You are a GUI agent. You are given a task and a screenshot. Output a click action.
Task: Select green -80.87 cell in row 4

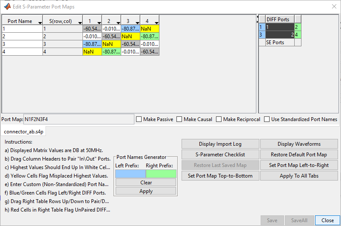pyautogui.click(x=111, y=52)
